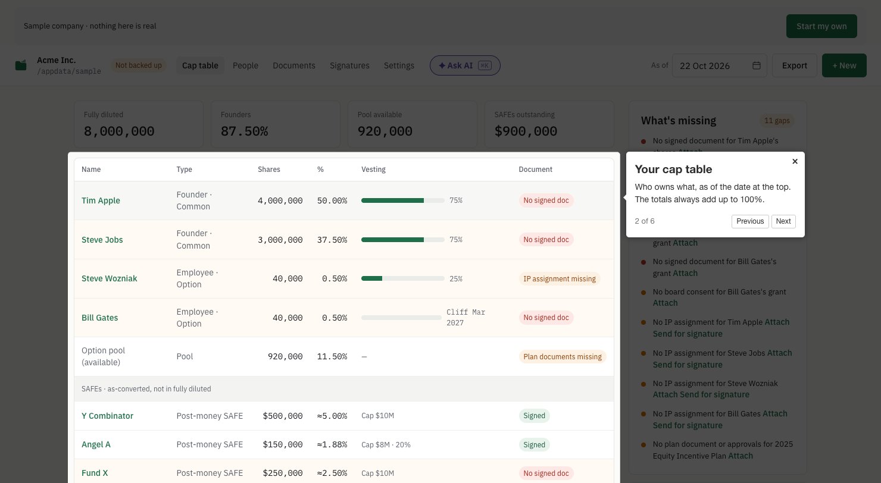Open the calendar icon in the date field
Image resolution: width=881 pixels, height=483 pixels.
tap(757, 65)
